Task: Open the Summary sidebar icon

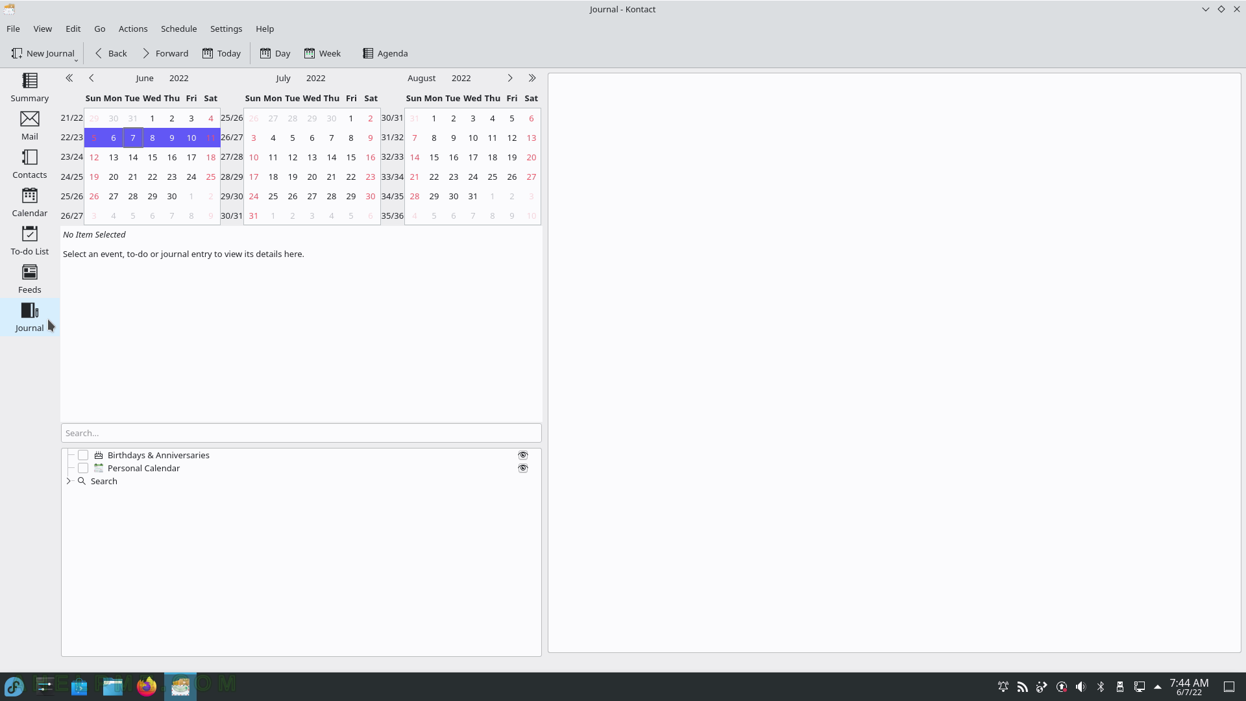Action: point(29,88)
